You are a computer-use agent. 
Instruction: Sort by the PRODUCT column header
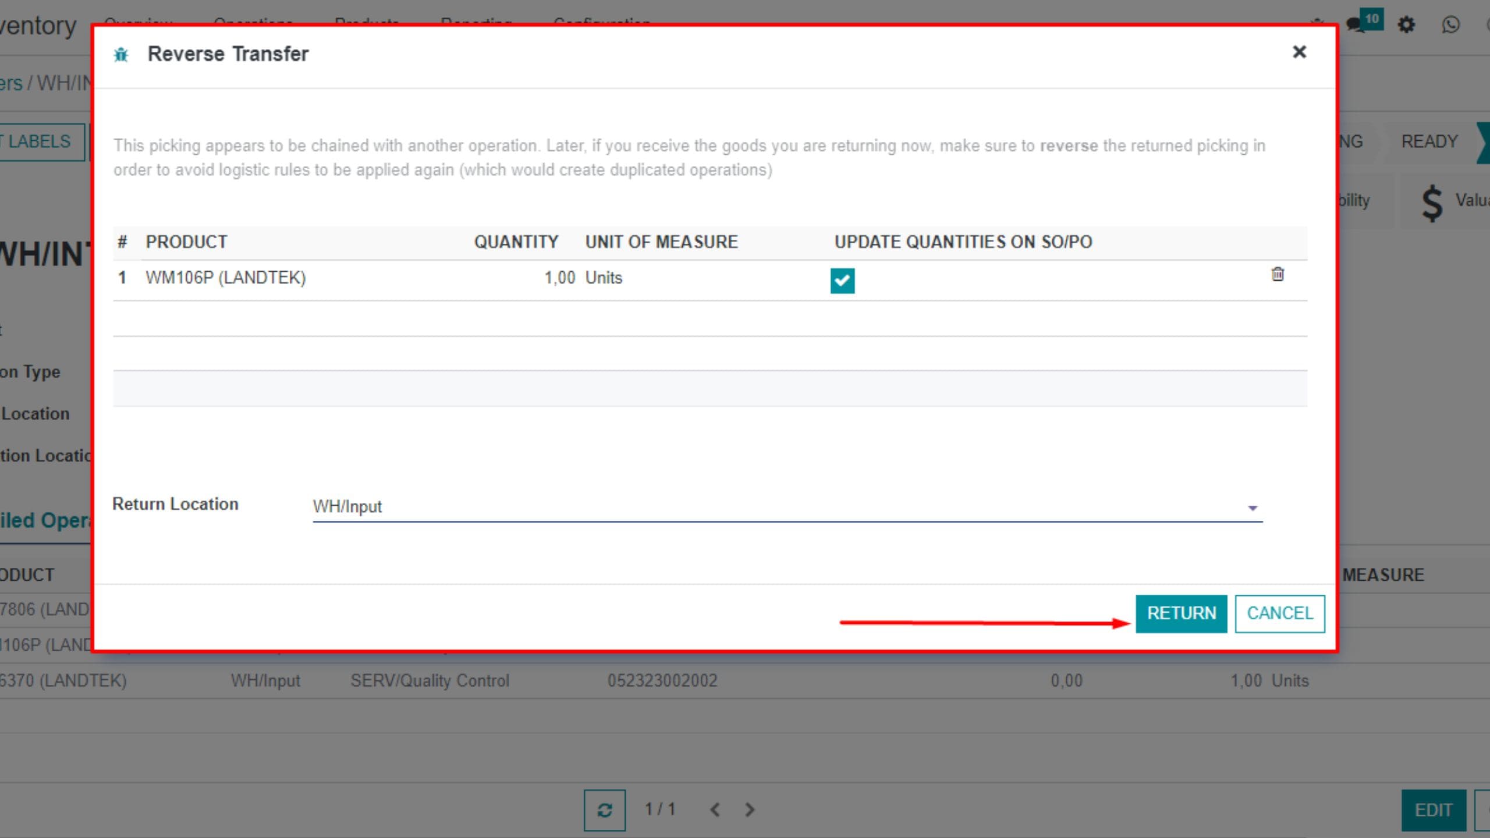[186, 242]
